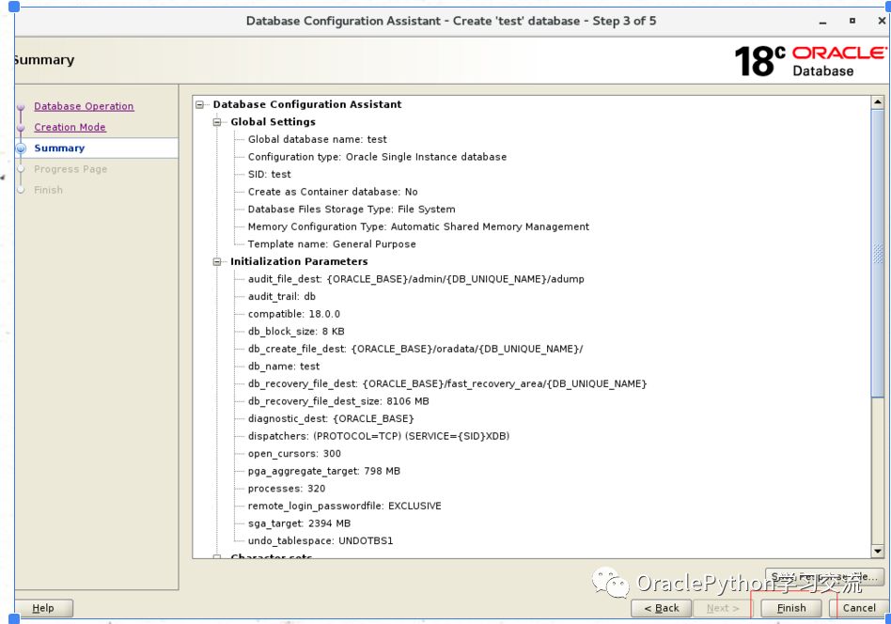The height and width of the screenshot is (624, 891).
Task: Open Help
Action: pyautogui.click(x=43, y=608)
